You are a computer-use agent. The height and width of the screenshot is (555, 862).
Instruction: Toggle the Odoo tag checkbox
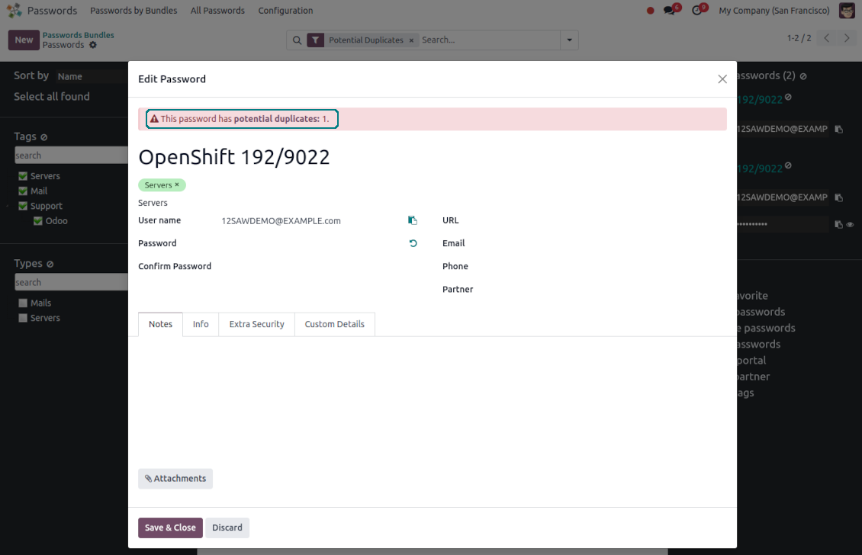click(x=38, y=221)
